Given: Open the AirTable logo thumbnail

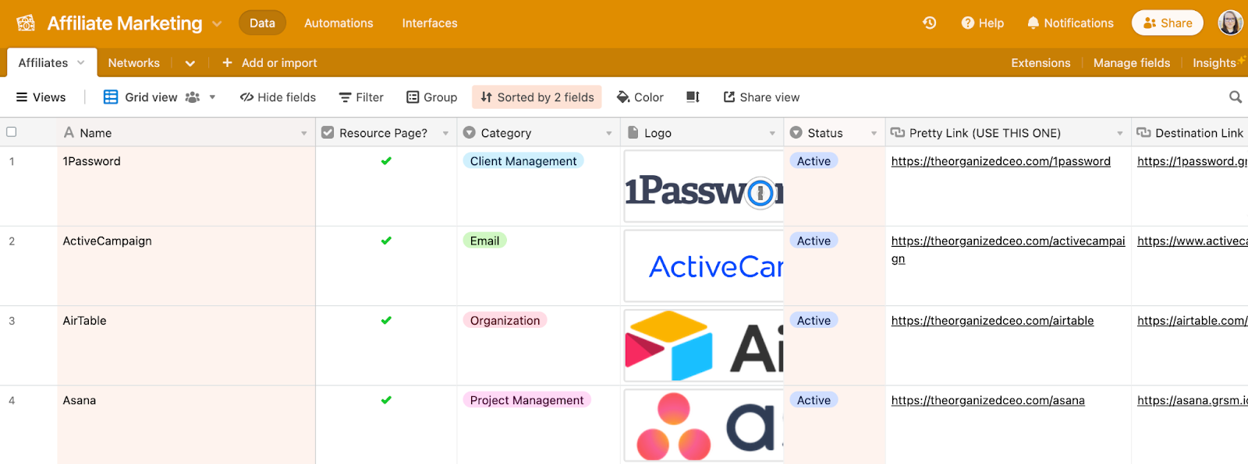Looking at the screenshot, I should click(x=704, y=346).
